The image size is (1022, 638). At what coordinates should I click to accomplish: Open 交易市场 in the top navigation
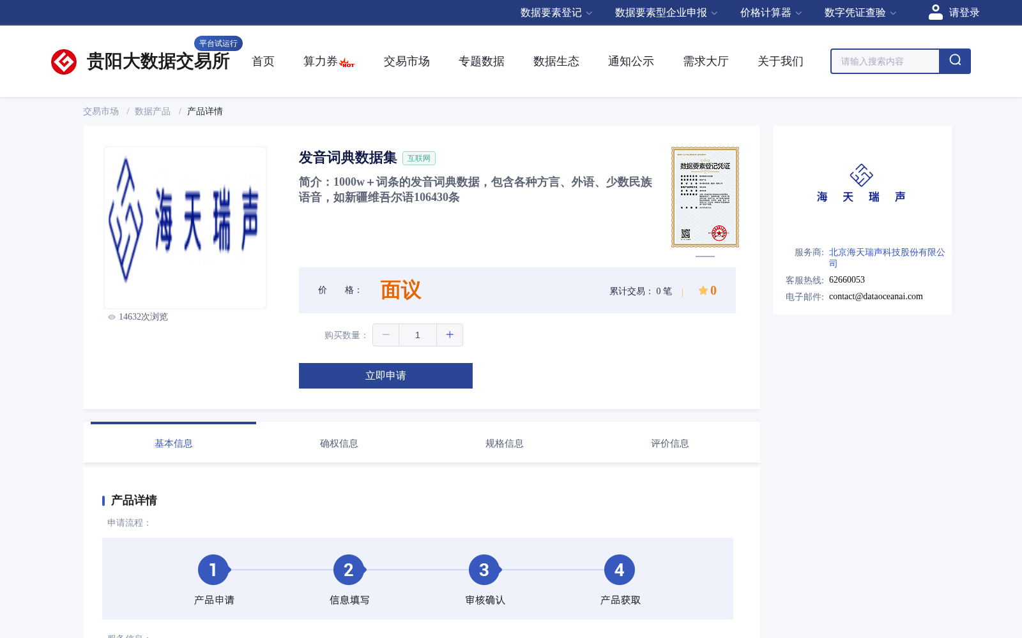[x=407, y=61]
